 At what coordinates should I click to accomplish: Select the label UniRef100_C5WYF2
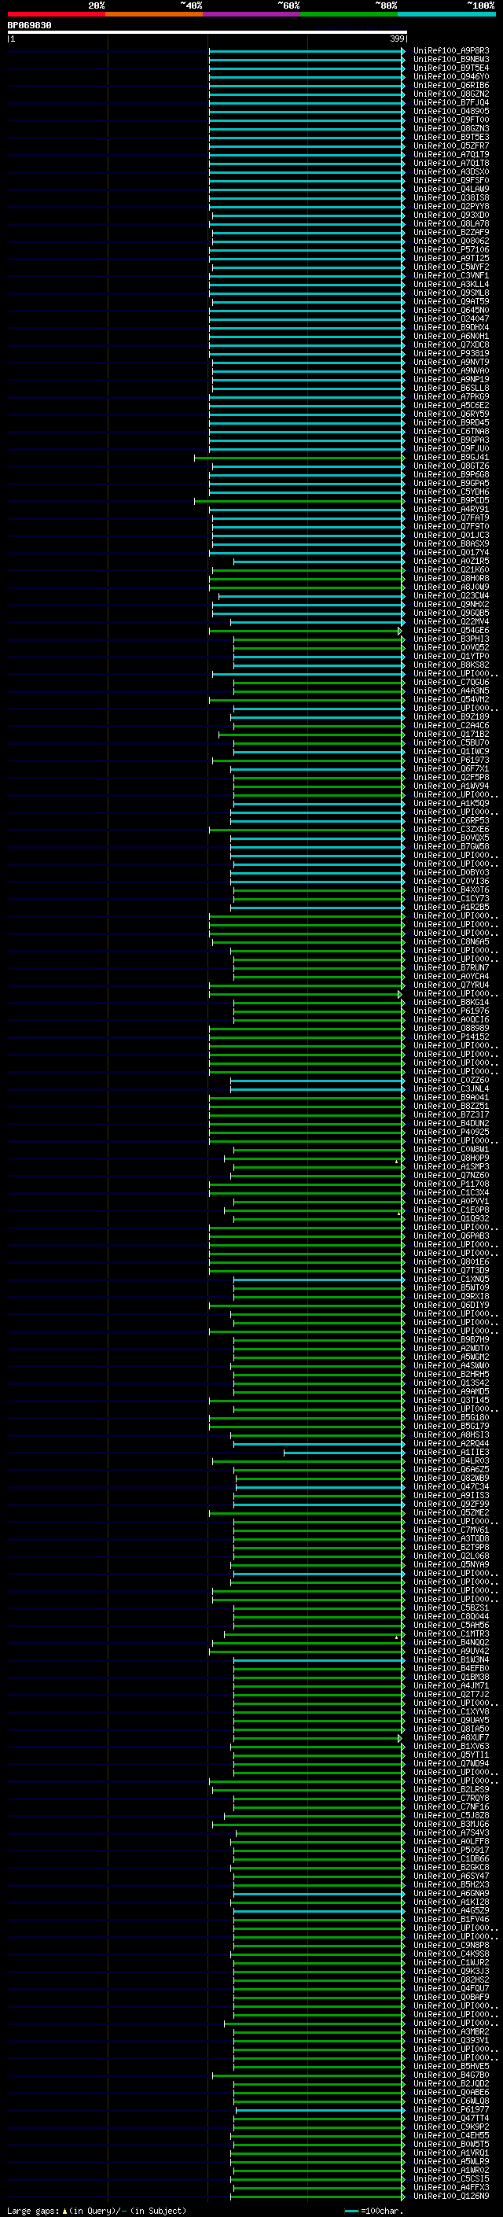coord(451,267)
